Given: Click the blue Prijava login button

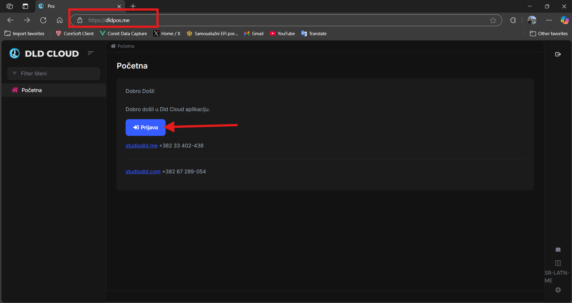Looking at the screenshot, I should pos(146,128).
